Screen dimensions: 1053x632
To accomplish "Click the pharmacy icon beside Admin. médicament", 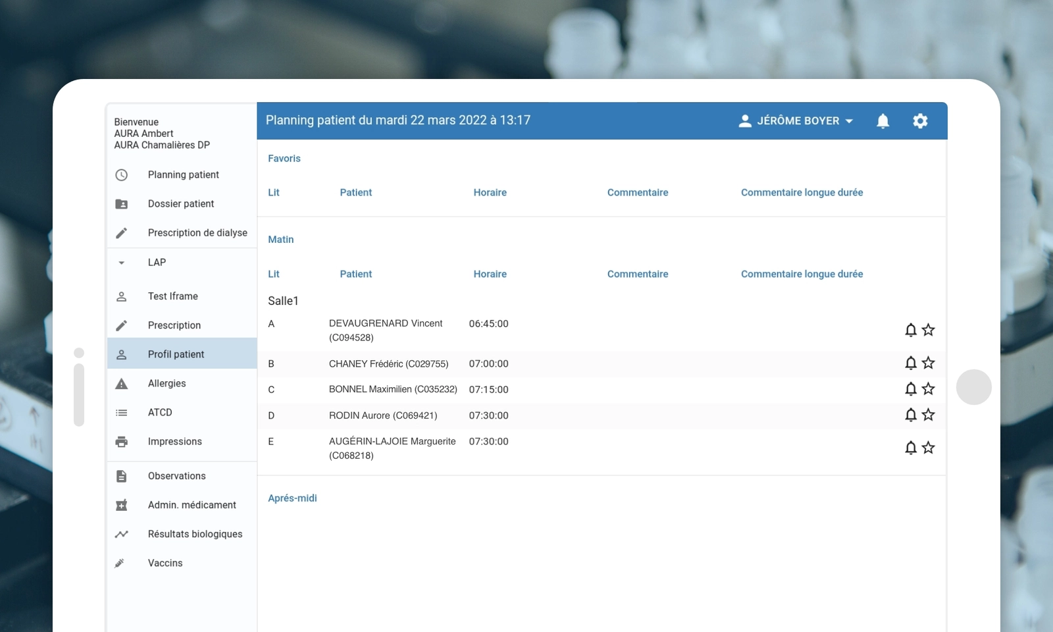I will [121, 505].
